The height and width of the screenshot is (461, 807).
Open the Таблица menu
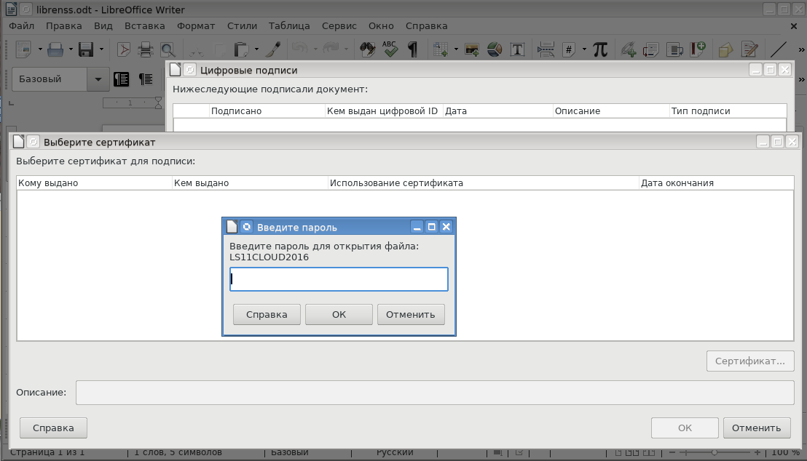[289, 25]
